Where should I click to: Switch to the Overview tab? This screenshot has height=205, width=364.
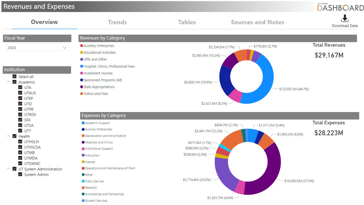44,22
